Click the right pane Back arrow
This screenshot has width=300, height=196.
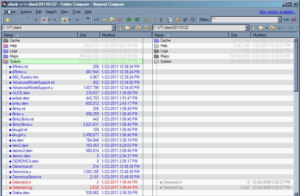tap(280, 28)
